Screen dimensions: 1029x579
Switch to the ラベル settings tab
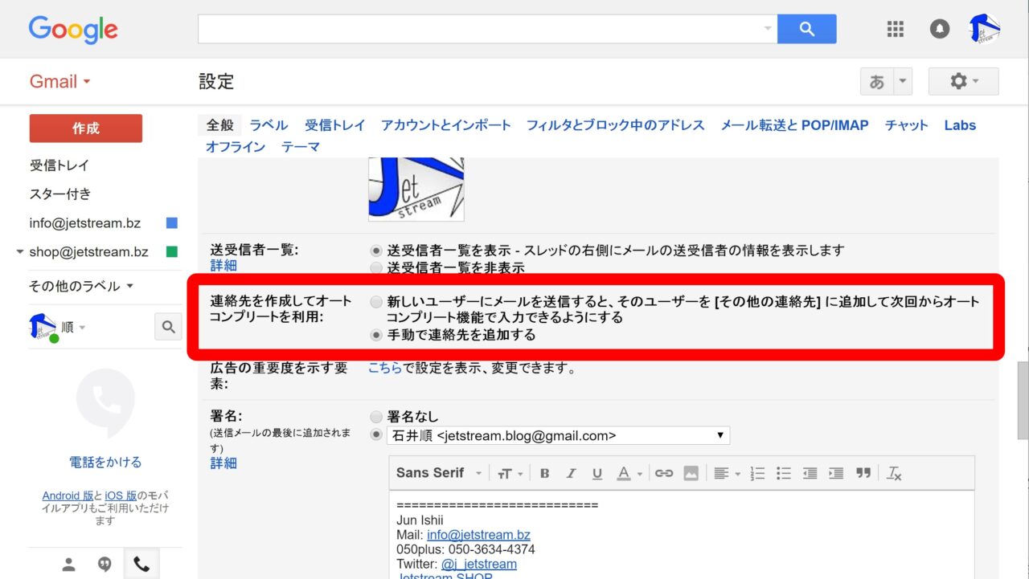point(269,125)
